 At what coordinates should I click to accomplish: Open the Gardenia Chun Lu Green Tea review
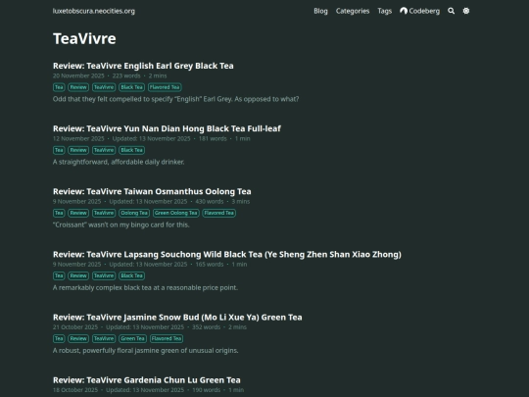pyautogui.click(x=147, y=380)
